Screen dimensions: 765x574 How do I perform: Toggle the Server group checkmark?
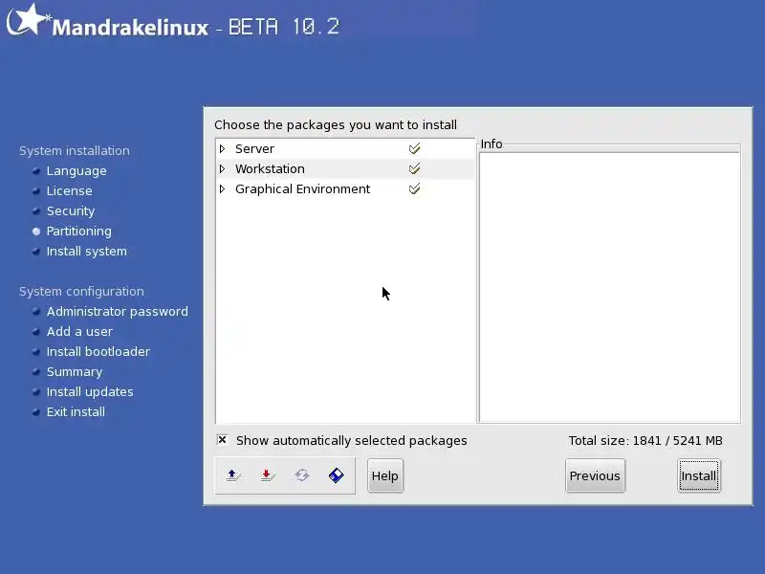414,148
